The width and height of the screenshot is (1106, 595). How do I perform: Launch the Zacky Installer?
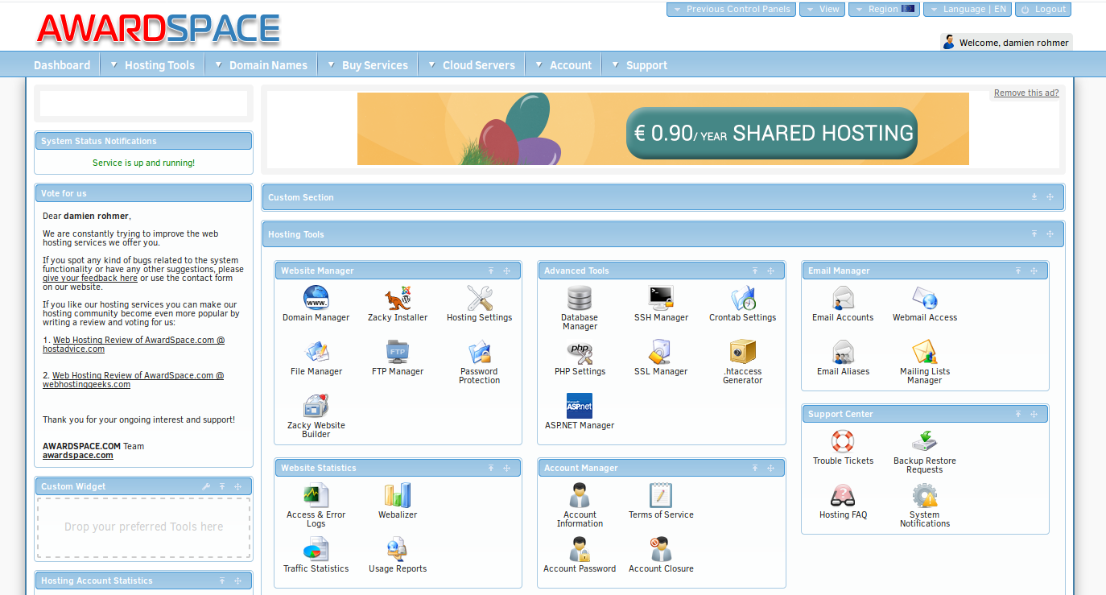398,304
